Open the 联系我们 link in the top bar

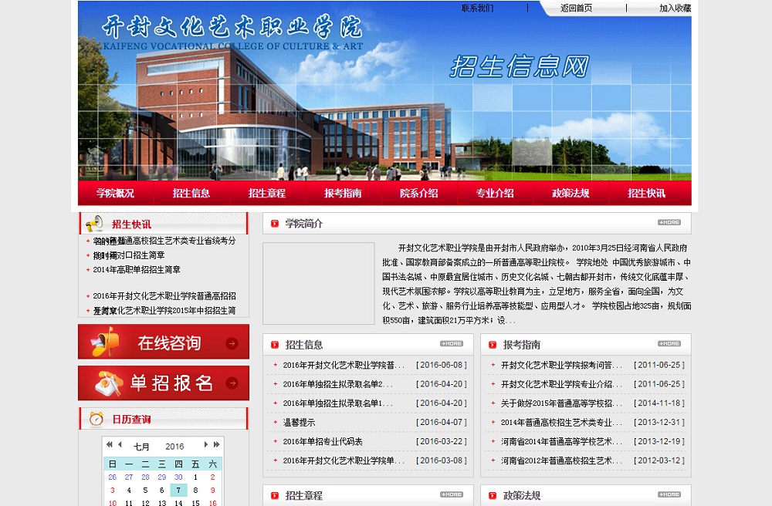(x=477, y=8)
